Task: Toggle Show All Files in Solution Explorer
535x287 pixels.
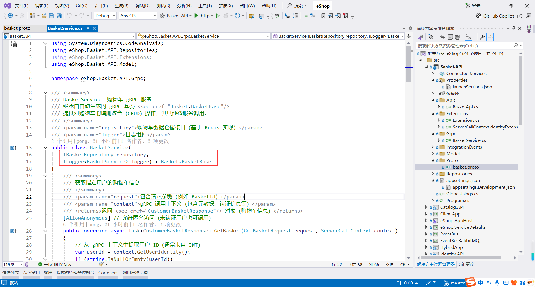Action: click(458, 37)
